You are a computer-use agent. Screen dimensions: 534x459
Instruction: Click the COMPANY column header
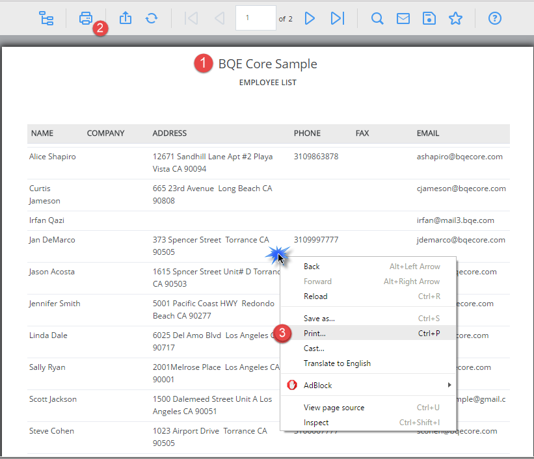pyautogui.click(x=105, y=133)
